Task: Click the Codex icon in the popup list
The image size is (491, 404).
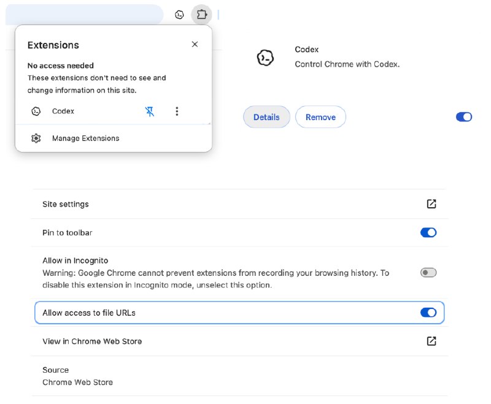Action: coord(36,112)
